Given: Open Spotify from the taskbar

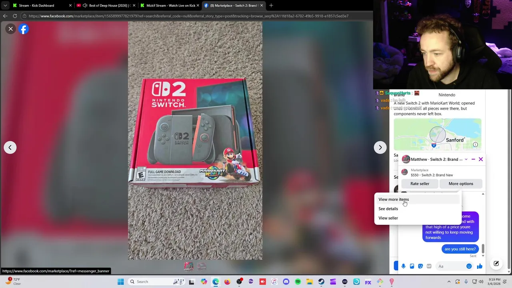Looking at the screenshot, I should (298, 282).
